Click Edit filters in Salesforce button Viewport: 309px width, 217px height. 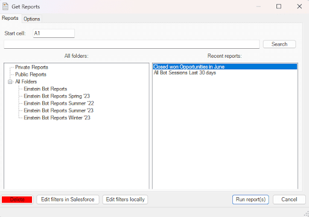pos(68,200)
